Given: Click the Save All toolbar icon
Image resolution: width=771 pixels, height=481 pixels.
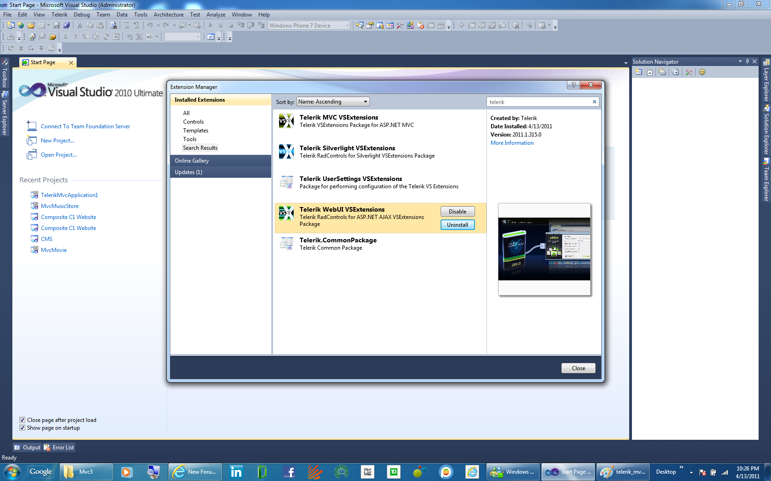Looking at the screenshot, I should pyautogui.click(x=67, y=26).
